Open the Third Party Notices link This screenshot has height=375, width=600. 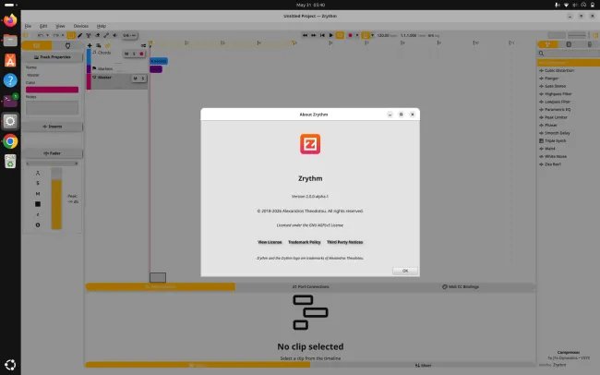[345, 242]
